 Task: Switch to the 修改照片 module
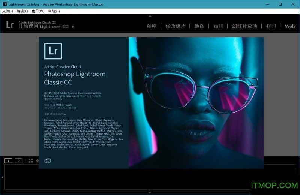point(175,26)
